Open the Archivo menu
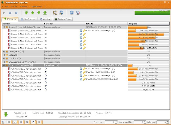Viewport: 171px width, 125px height. coord(5,6)
